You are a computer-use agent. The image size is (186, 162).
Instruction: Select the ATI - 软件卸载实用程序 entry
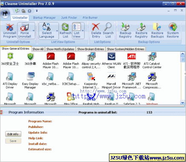click(132, 61)
